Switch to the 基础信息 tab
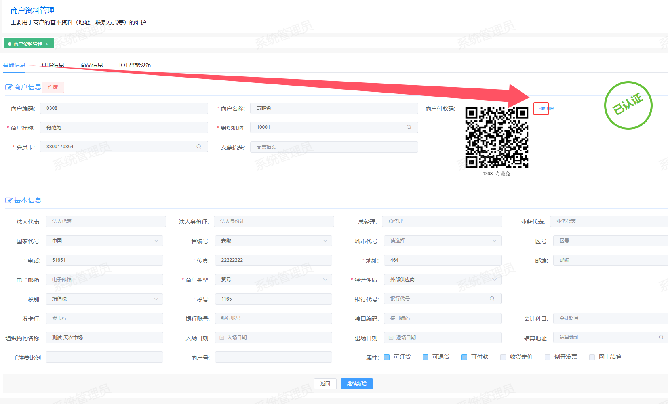 (14, 65)
